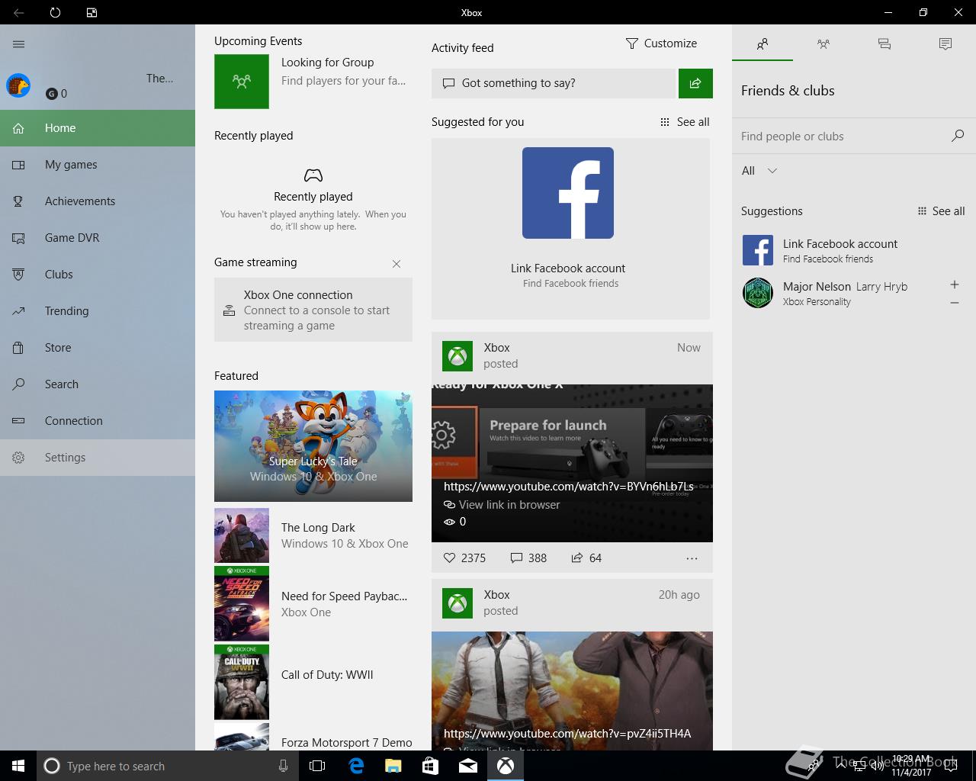Click Facebook icon in Suggestions list
976x781 pixels.
pyautogui.click(x=758, y=250)
